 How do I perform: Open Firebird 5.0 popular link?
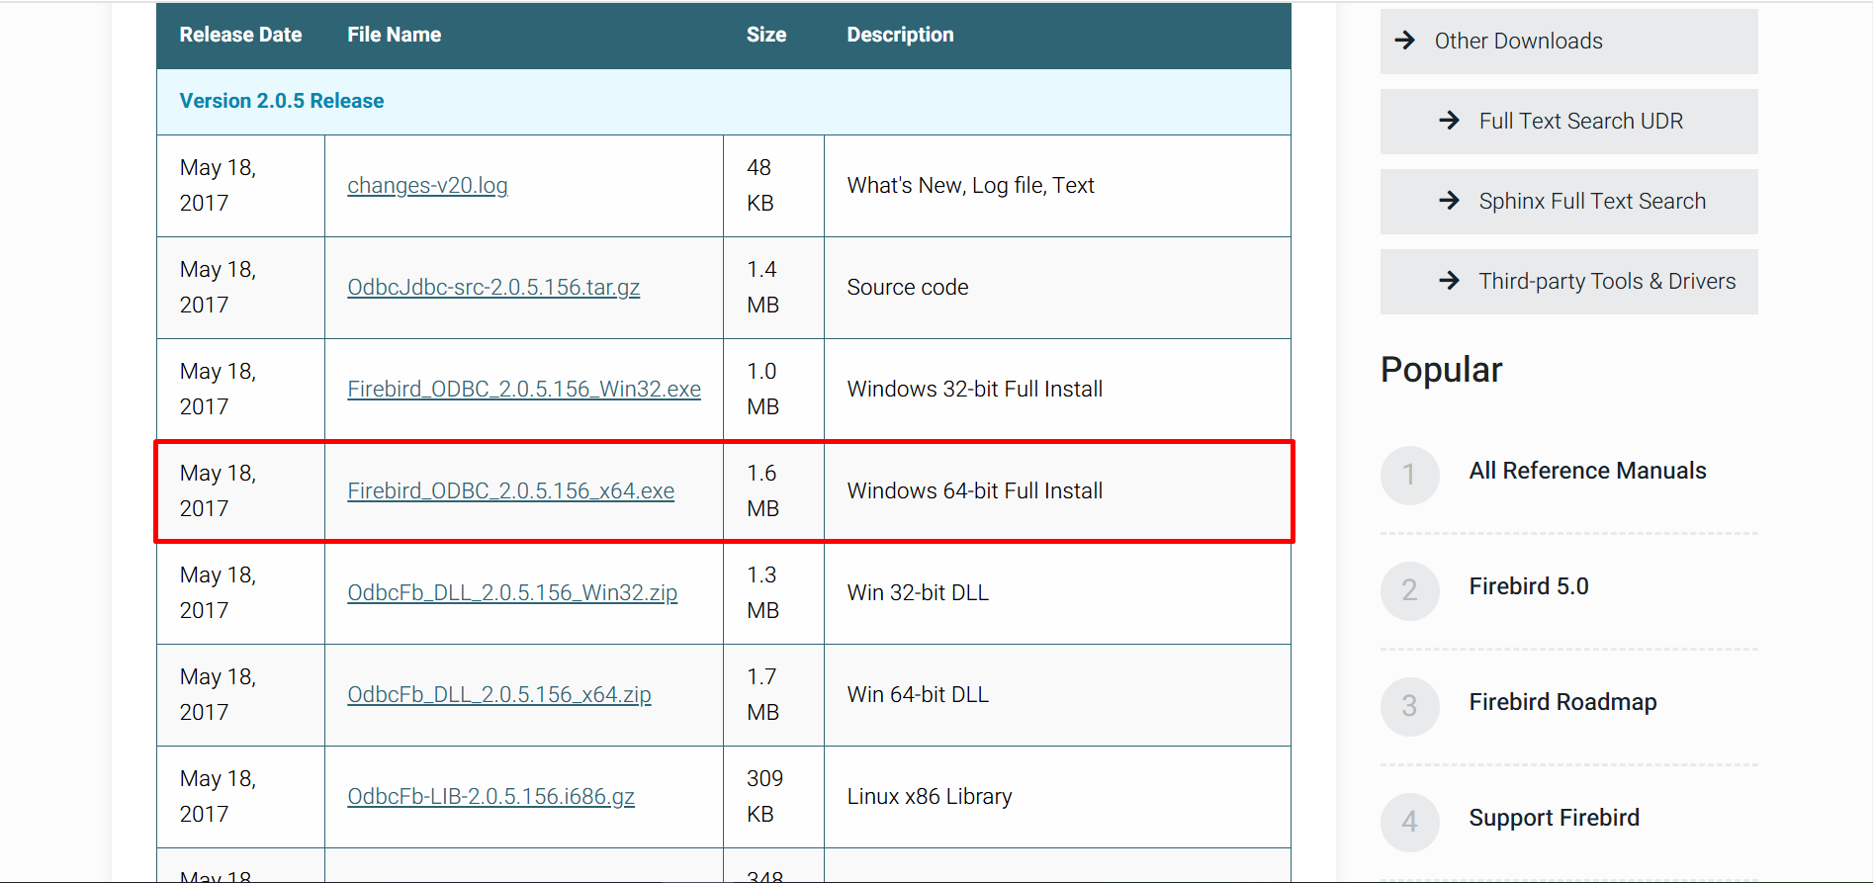pos(1528,586)
